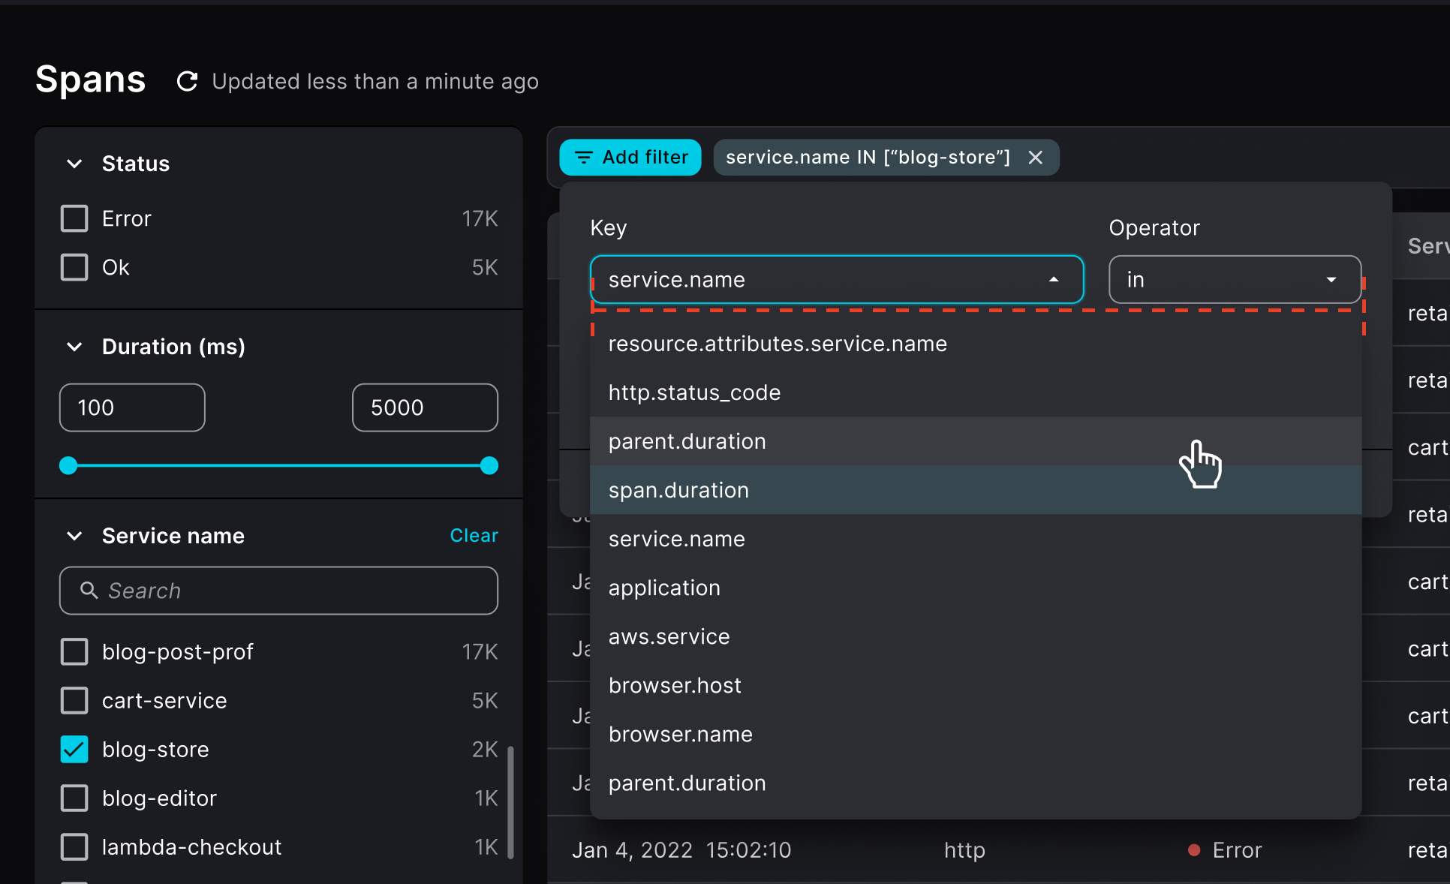This screenshot has height=884, width=1450.
Task: Click the left handle of the duration slider
Action: tap(68, 466)
